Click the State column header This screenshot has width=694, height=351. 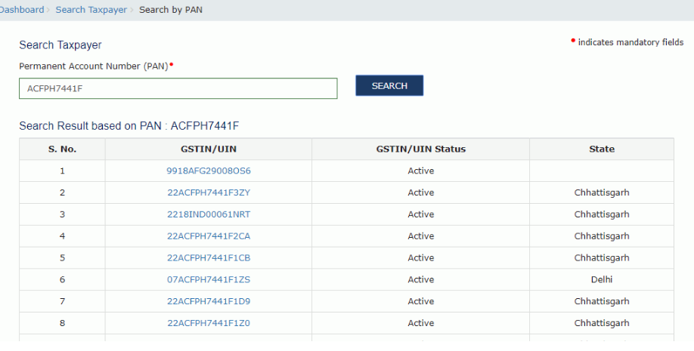601,149
